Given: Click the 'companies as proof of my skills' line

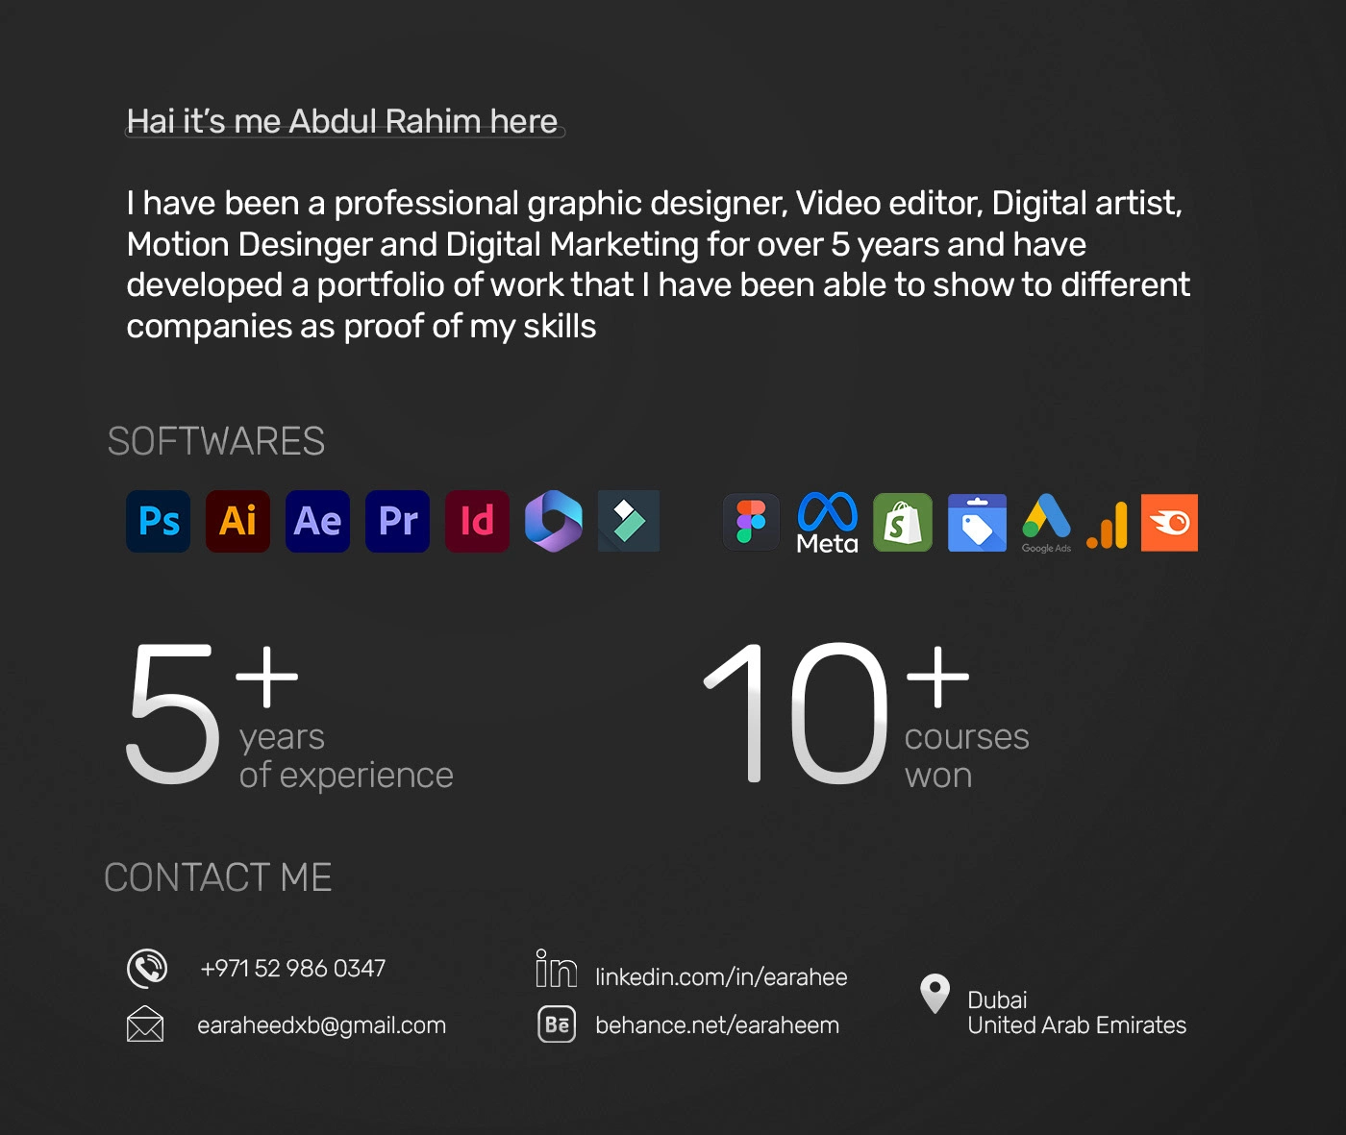Looking at the screenshot, I should click(x=361, y=327).
